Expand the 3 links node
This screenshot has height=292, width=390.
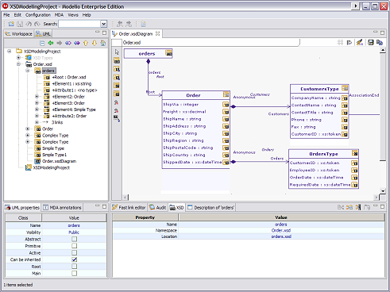(x=37, y=122)
